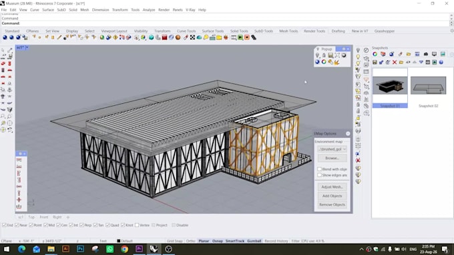454x255 pixels.
Task: Switch to the Render Tools toolbar tab
Action: pos(314,31)
